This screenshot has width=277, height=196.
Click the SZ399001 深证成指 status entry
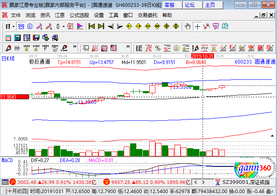(x=246, y=182)
